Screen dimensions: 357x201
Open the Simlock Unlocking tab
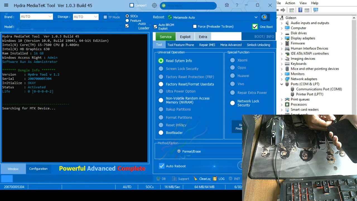click(259, 45)
